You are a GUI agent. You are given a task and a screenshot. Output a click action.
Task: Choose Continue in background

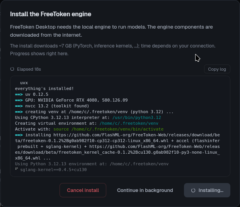pyautogui.click(x=145, y=190)
